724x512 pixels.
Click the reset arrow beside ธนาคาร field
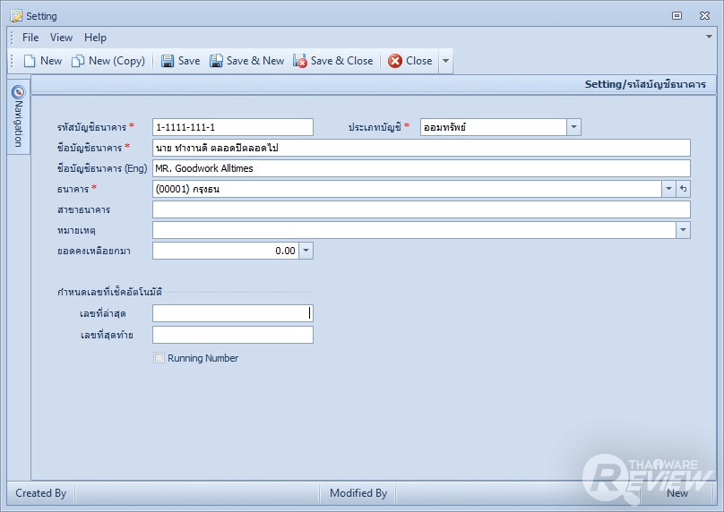(684, 189)
